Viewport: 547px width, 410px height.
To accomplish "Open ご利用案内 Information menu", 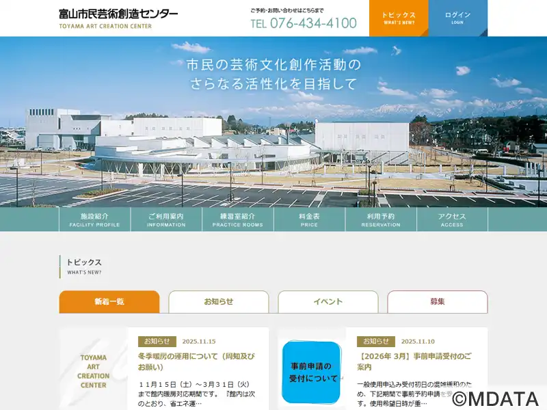I will pyautogui.click(x=166, y=219).
